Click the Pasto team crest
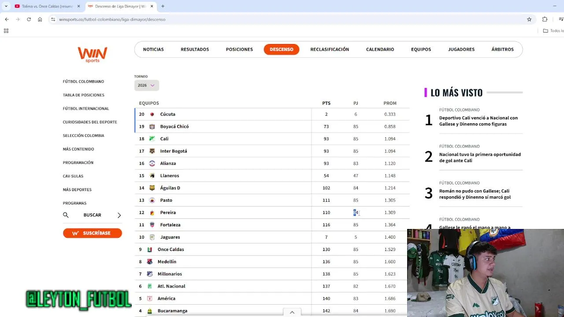 pos(152,200)
